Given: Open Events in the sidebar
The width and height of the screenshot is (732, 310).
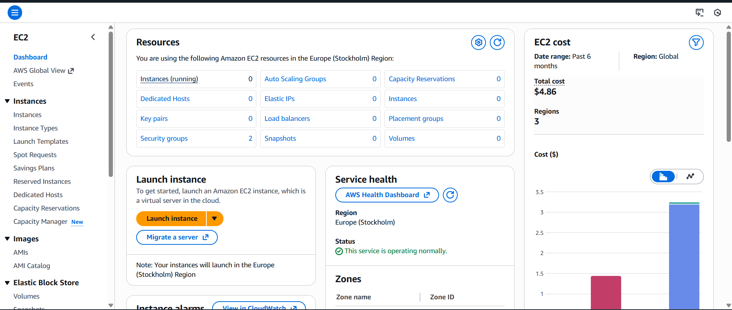Looking at the screenshot, I should (x=23, y=84).
